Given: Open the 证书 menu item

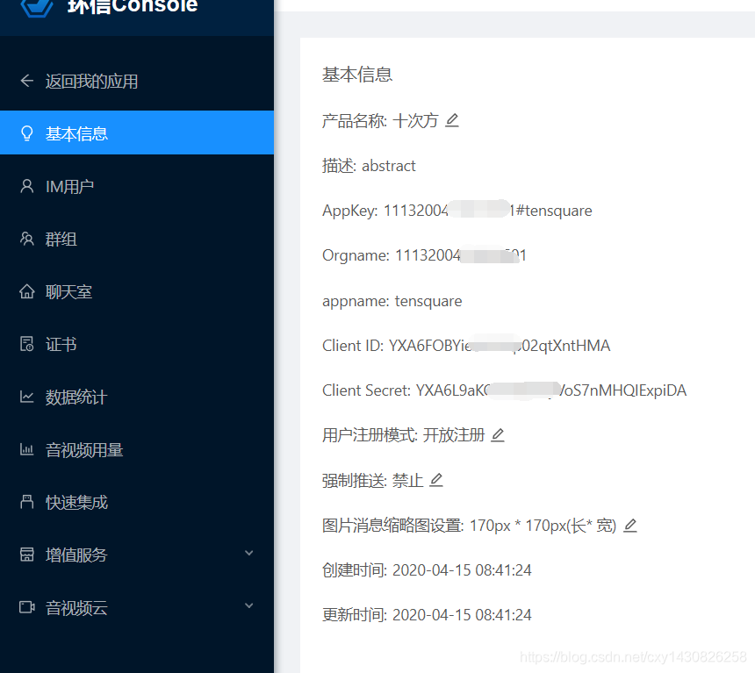Looking at the screenshot, I should (137, 344).
